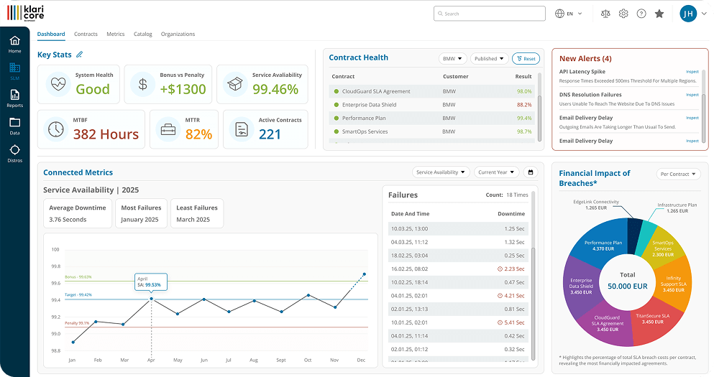The width and height of the screenshot is (714, 377).
Task: Click the favorites star icon
Action: pyautogui.click(x=659, y=14)
